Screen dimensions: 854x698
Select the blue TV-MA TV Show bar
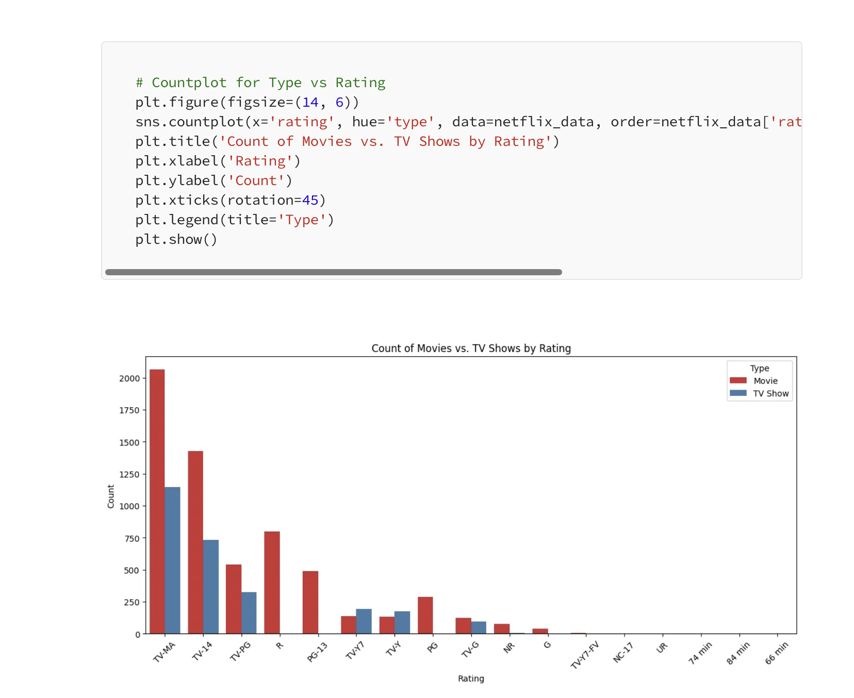[x=173, y=560]
